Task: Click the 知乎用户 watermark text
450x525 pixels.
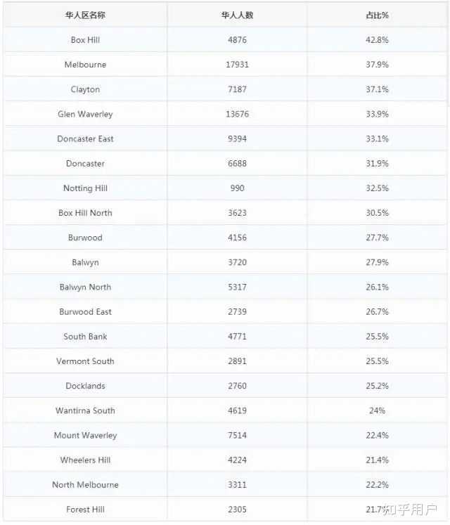Action: pyautogui.click(x=411, y=510)
